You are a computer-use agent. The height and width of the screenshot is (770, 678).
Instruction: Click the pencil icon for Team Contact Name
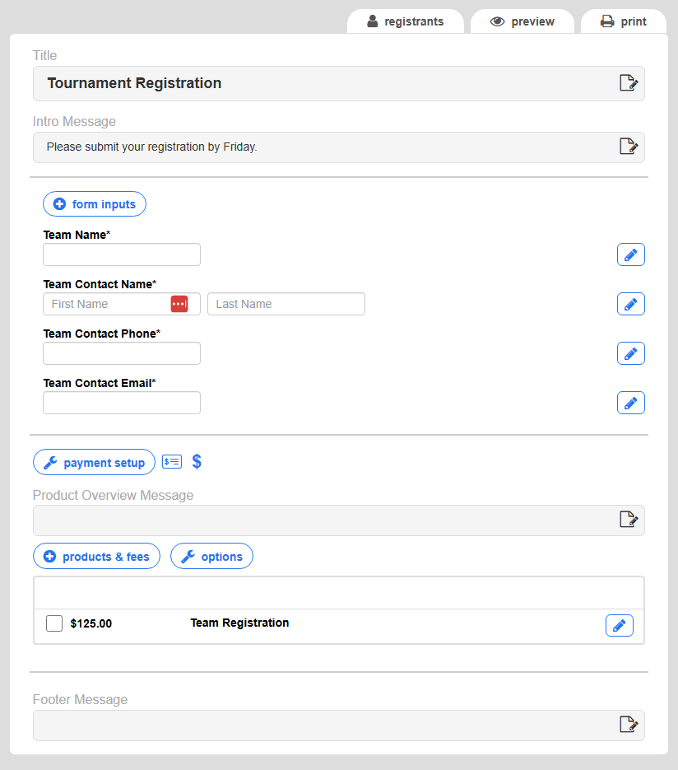click(630, 304)
